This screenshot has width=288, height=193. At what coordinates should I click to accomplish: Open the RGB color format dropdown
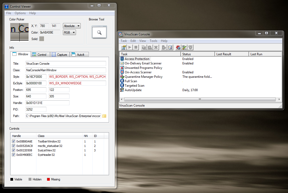click(x=69, y=32)
